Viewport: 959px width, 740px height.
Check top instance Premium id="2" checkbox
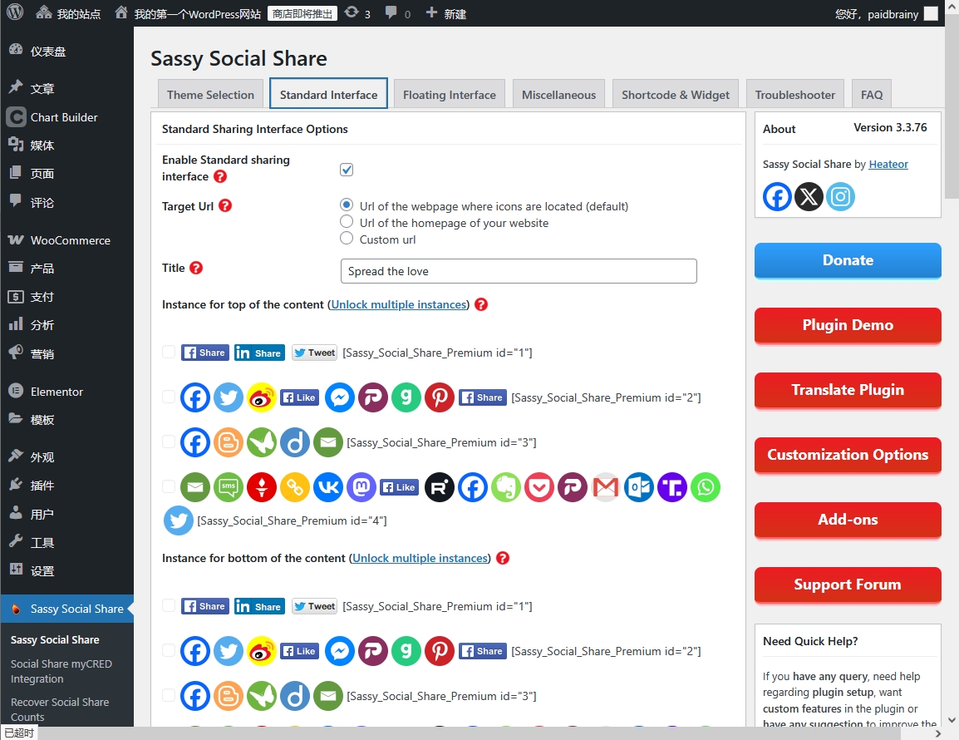tap(169, 396)
